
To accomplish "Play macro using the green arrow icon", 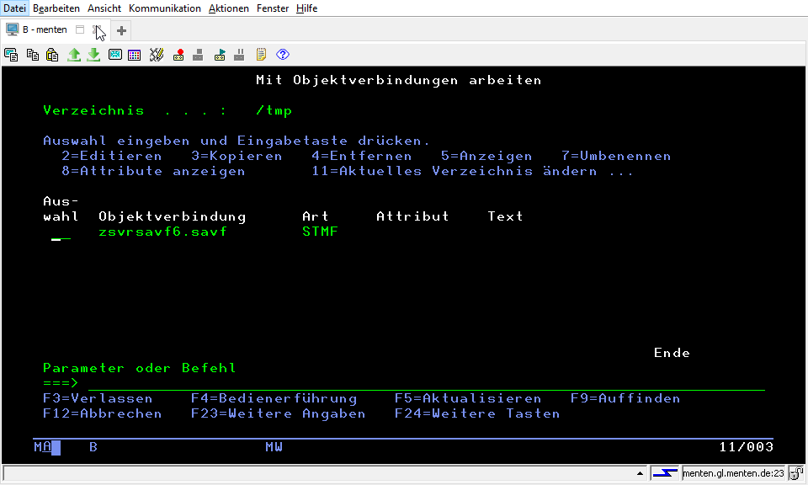I will pyautogui.click(x=220, y=55).
